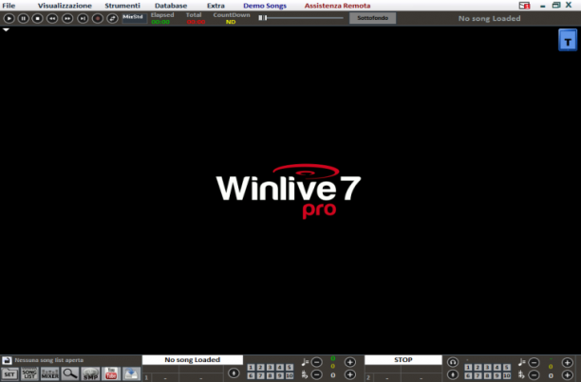This screenshot has width=581, height=382.
Task: Open the MIXER panel button
Action: point(49,373)
